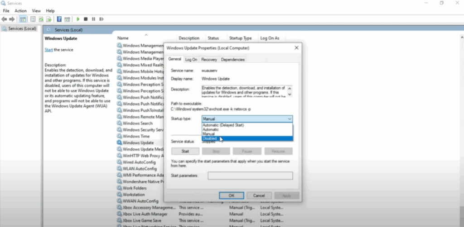Viewport: 464px width, 227px height.
Task: Sort services by the Name column header
Action: (x=123, y=38)
